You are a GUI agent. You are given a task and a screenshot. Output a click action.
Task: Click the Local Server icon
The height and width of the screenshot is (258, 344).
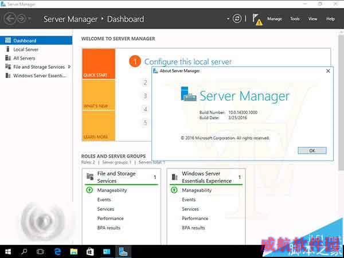[8, 49]
